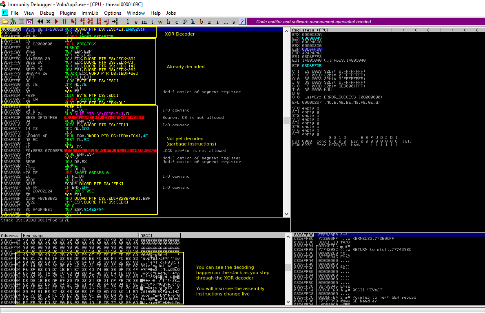Select the 'CALL 03D6F869' instruction row
485x313 pixels.
pos(142,44)
